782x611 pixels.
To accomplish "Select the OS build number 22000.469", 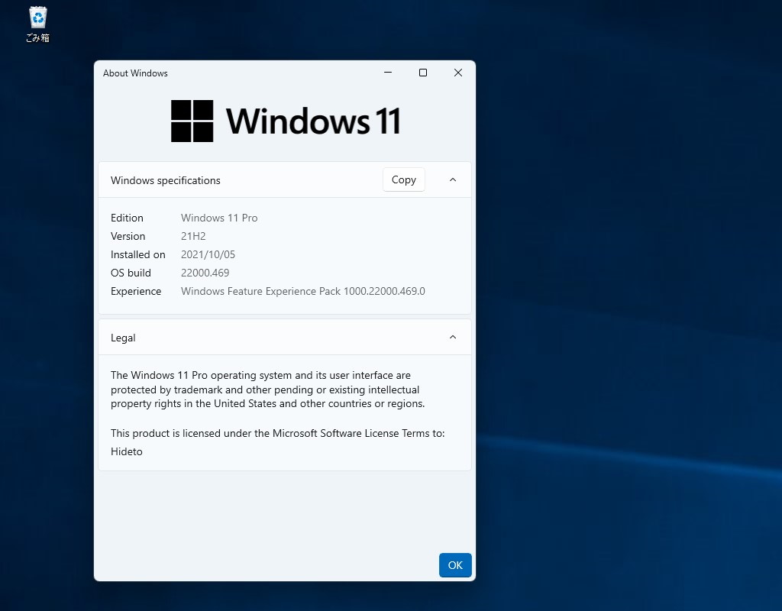I will (x=205, y=273).
